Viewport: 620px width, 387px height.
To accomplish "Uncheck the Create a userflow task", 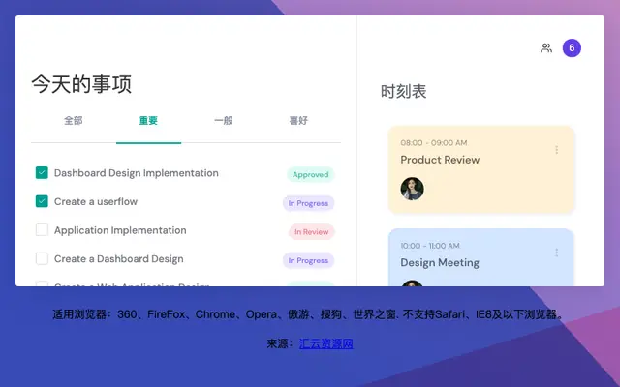I will click(42, 201).
